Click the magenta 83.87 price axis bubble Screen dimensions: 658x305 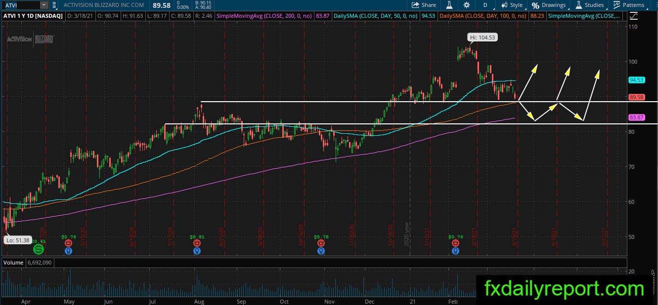pyautogui.click(x=636, y=117)
